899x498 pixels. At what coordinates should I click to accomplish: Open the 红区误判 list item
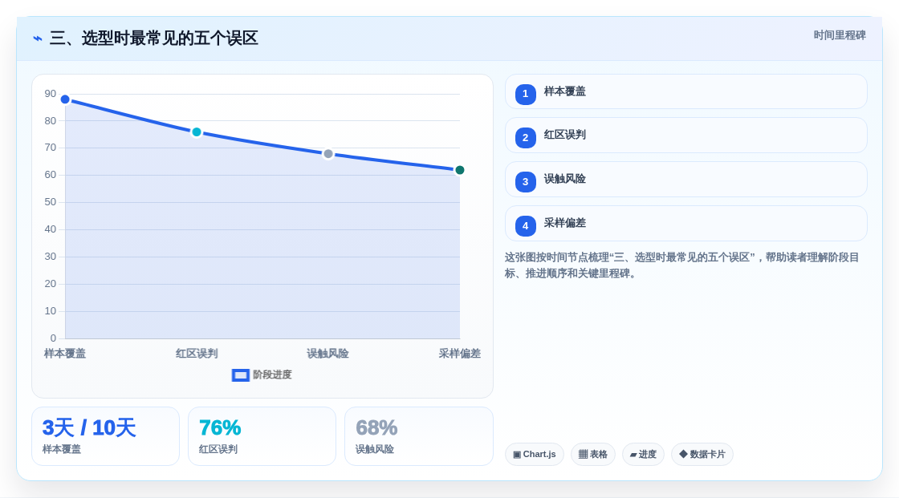point(685,136)
